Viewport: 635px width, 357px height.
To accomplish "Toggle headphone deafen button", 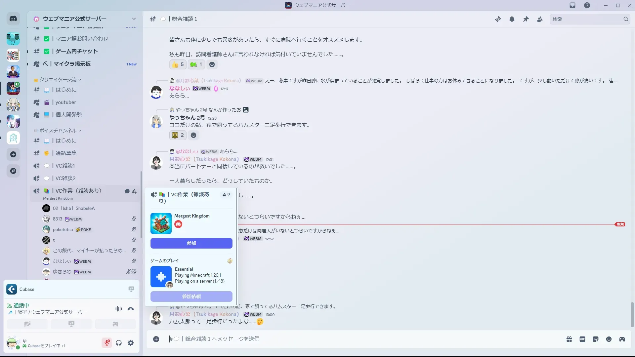I will [119, 343].
